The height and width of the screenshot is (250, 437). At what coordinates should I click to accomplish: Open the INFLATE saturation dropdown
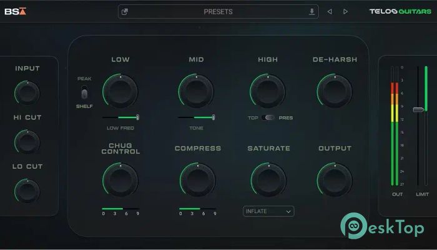[x=268, y=211]
